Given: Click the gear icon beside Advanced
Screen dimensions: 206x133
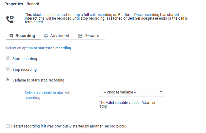Looking at the screenshot, I should click(x=46, y=36).
